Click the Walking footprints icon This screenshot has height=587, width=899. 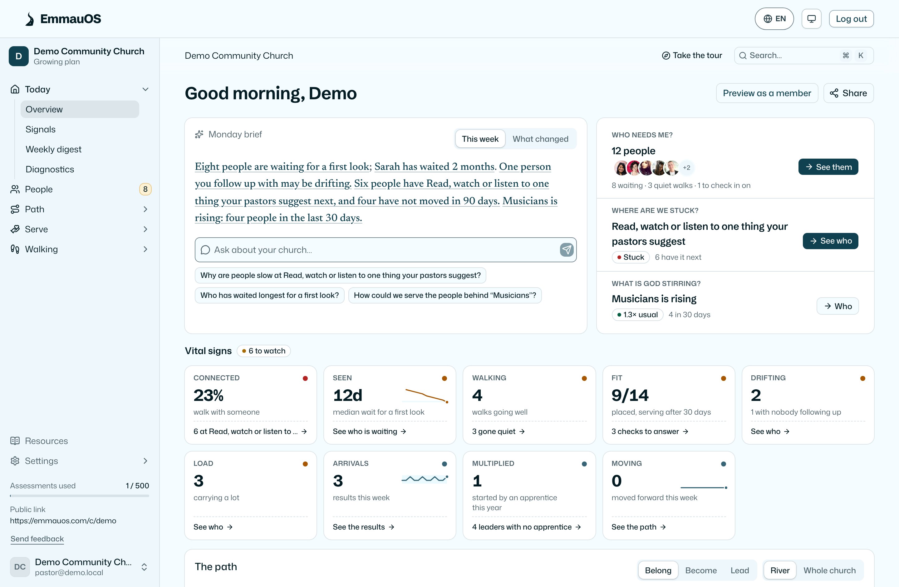(x=15, y=249)
